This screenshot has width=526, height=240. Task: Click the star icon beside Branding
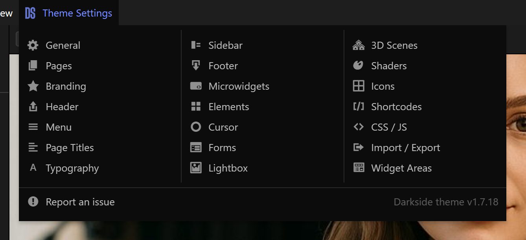[33, 86]
